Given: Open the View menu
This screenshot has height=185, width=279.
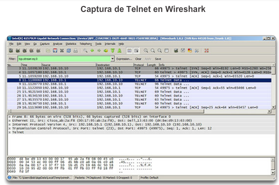Looking at the screenshot, I should coord(27,44).
